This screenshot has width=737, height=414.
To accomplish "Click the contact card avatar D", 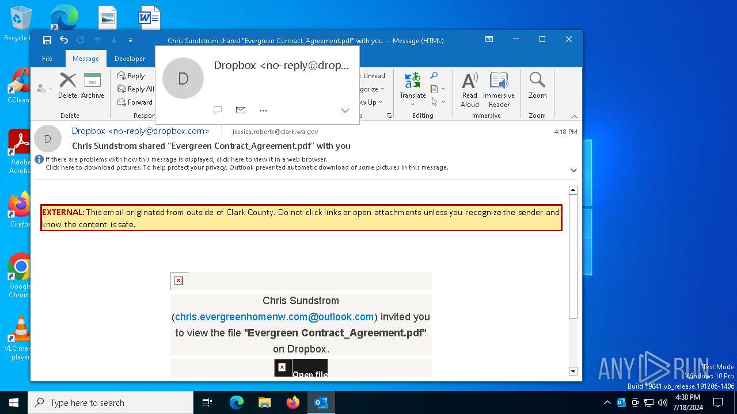I will tap(183, 78).
